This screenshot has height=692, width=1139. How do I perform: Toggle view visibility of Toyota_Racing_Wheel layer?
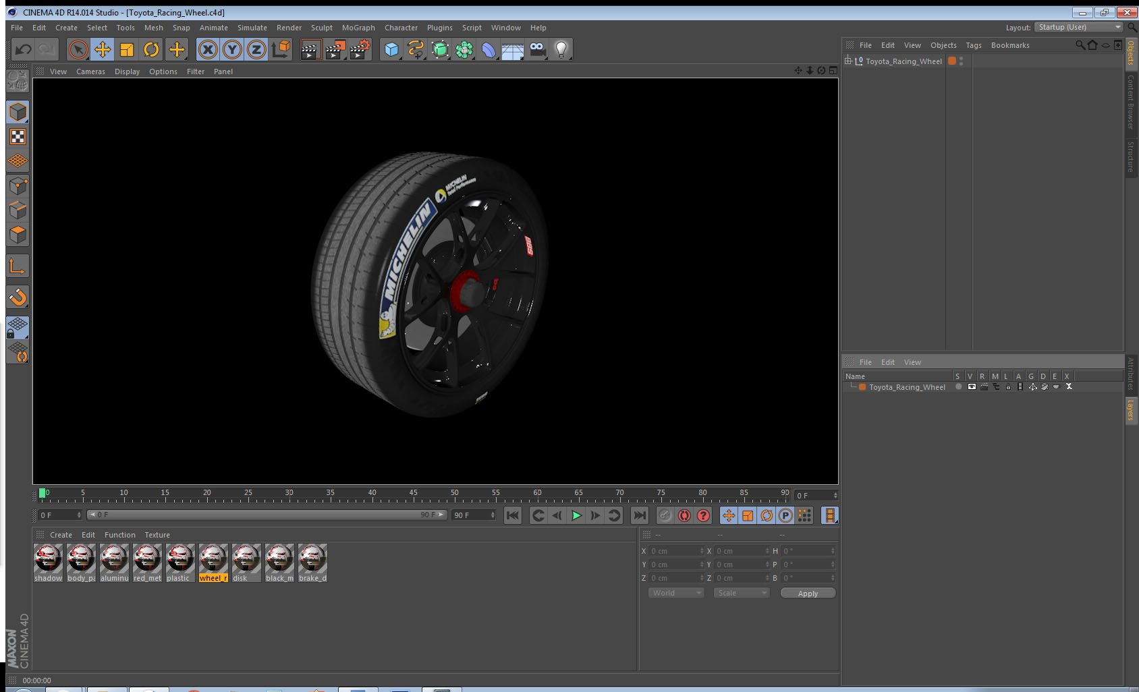click(x=972, y=386)
